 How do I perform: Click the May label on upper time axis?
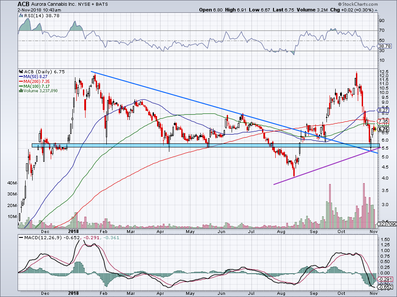point(190,231)
